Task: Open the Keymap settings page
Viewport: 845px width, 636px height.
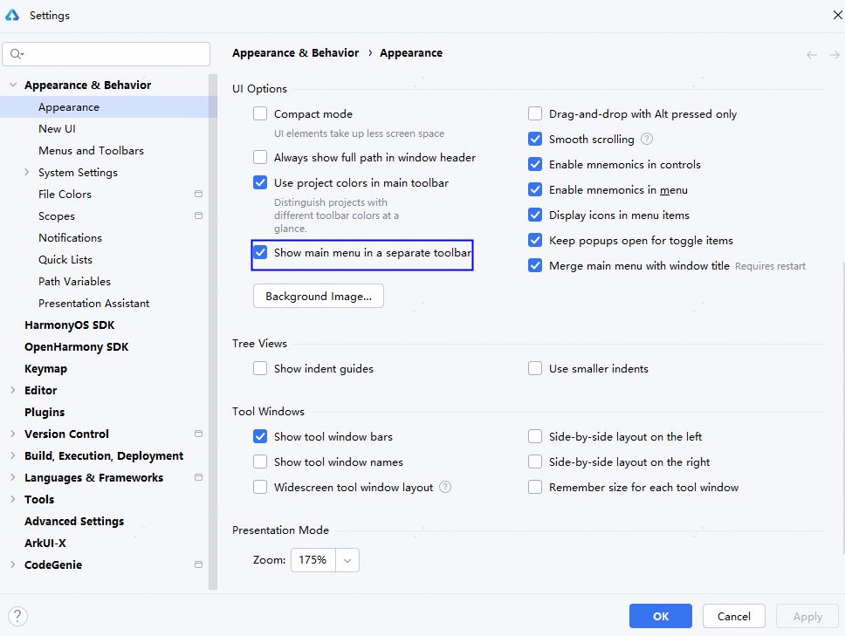Action: coord(45,368)
